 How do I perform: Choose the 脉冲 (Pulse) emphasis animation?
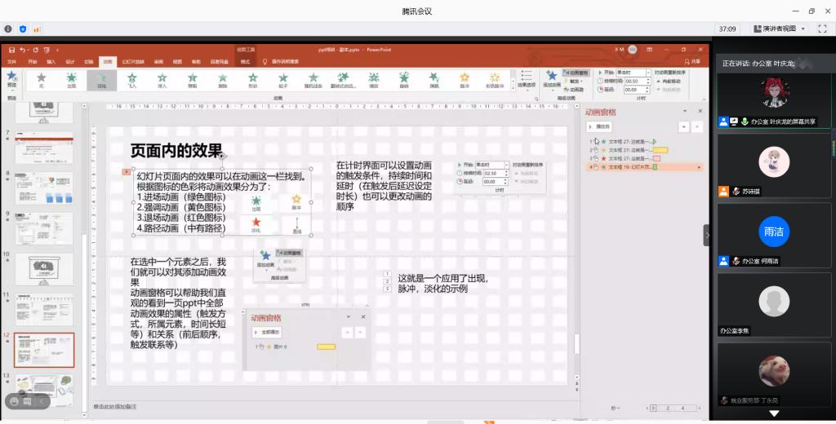coord(465,79)
